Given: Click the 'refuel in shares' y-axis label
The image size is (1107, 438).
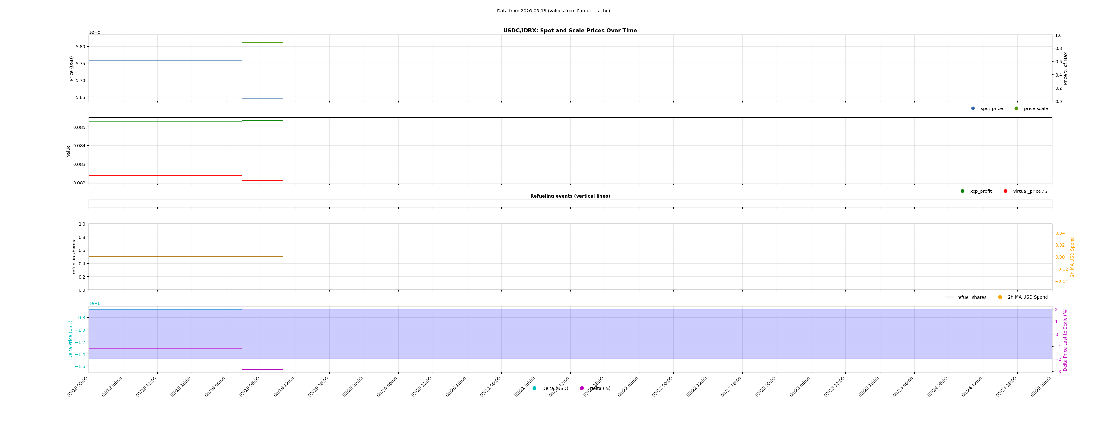Looking at the screenshot, I should (74, 257).
